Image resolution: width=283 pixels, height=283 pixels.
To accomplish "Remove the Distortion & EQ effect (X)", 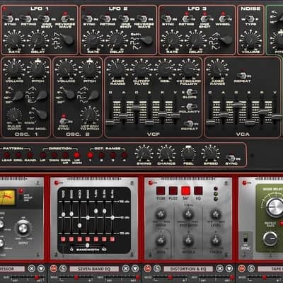I will pyautogui.click(x=220, y=268).
